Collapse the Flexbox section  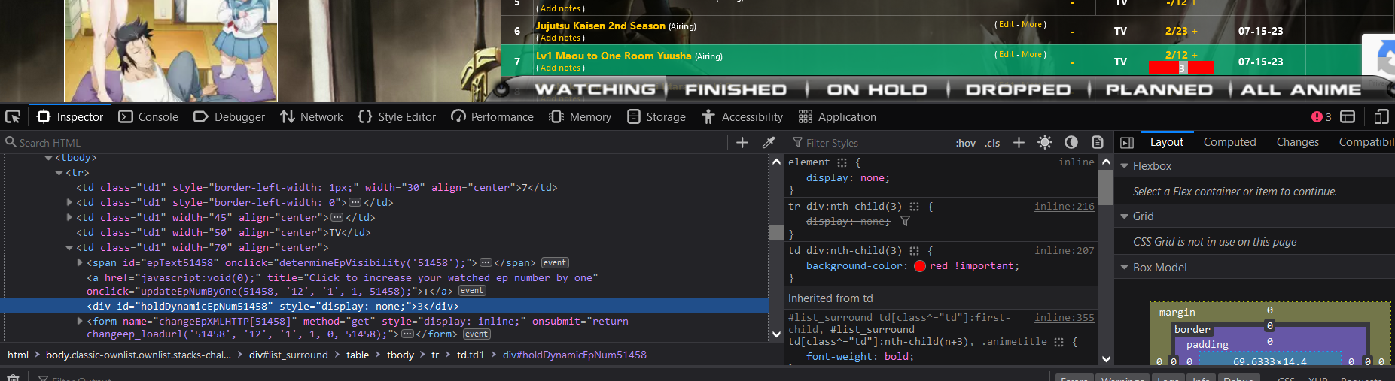[x=1125, y=166]
